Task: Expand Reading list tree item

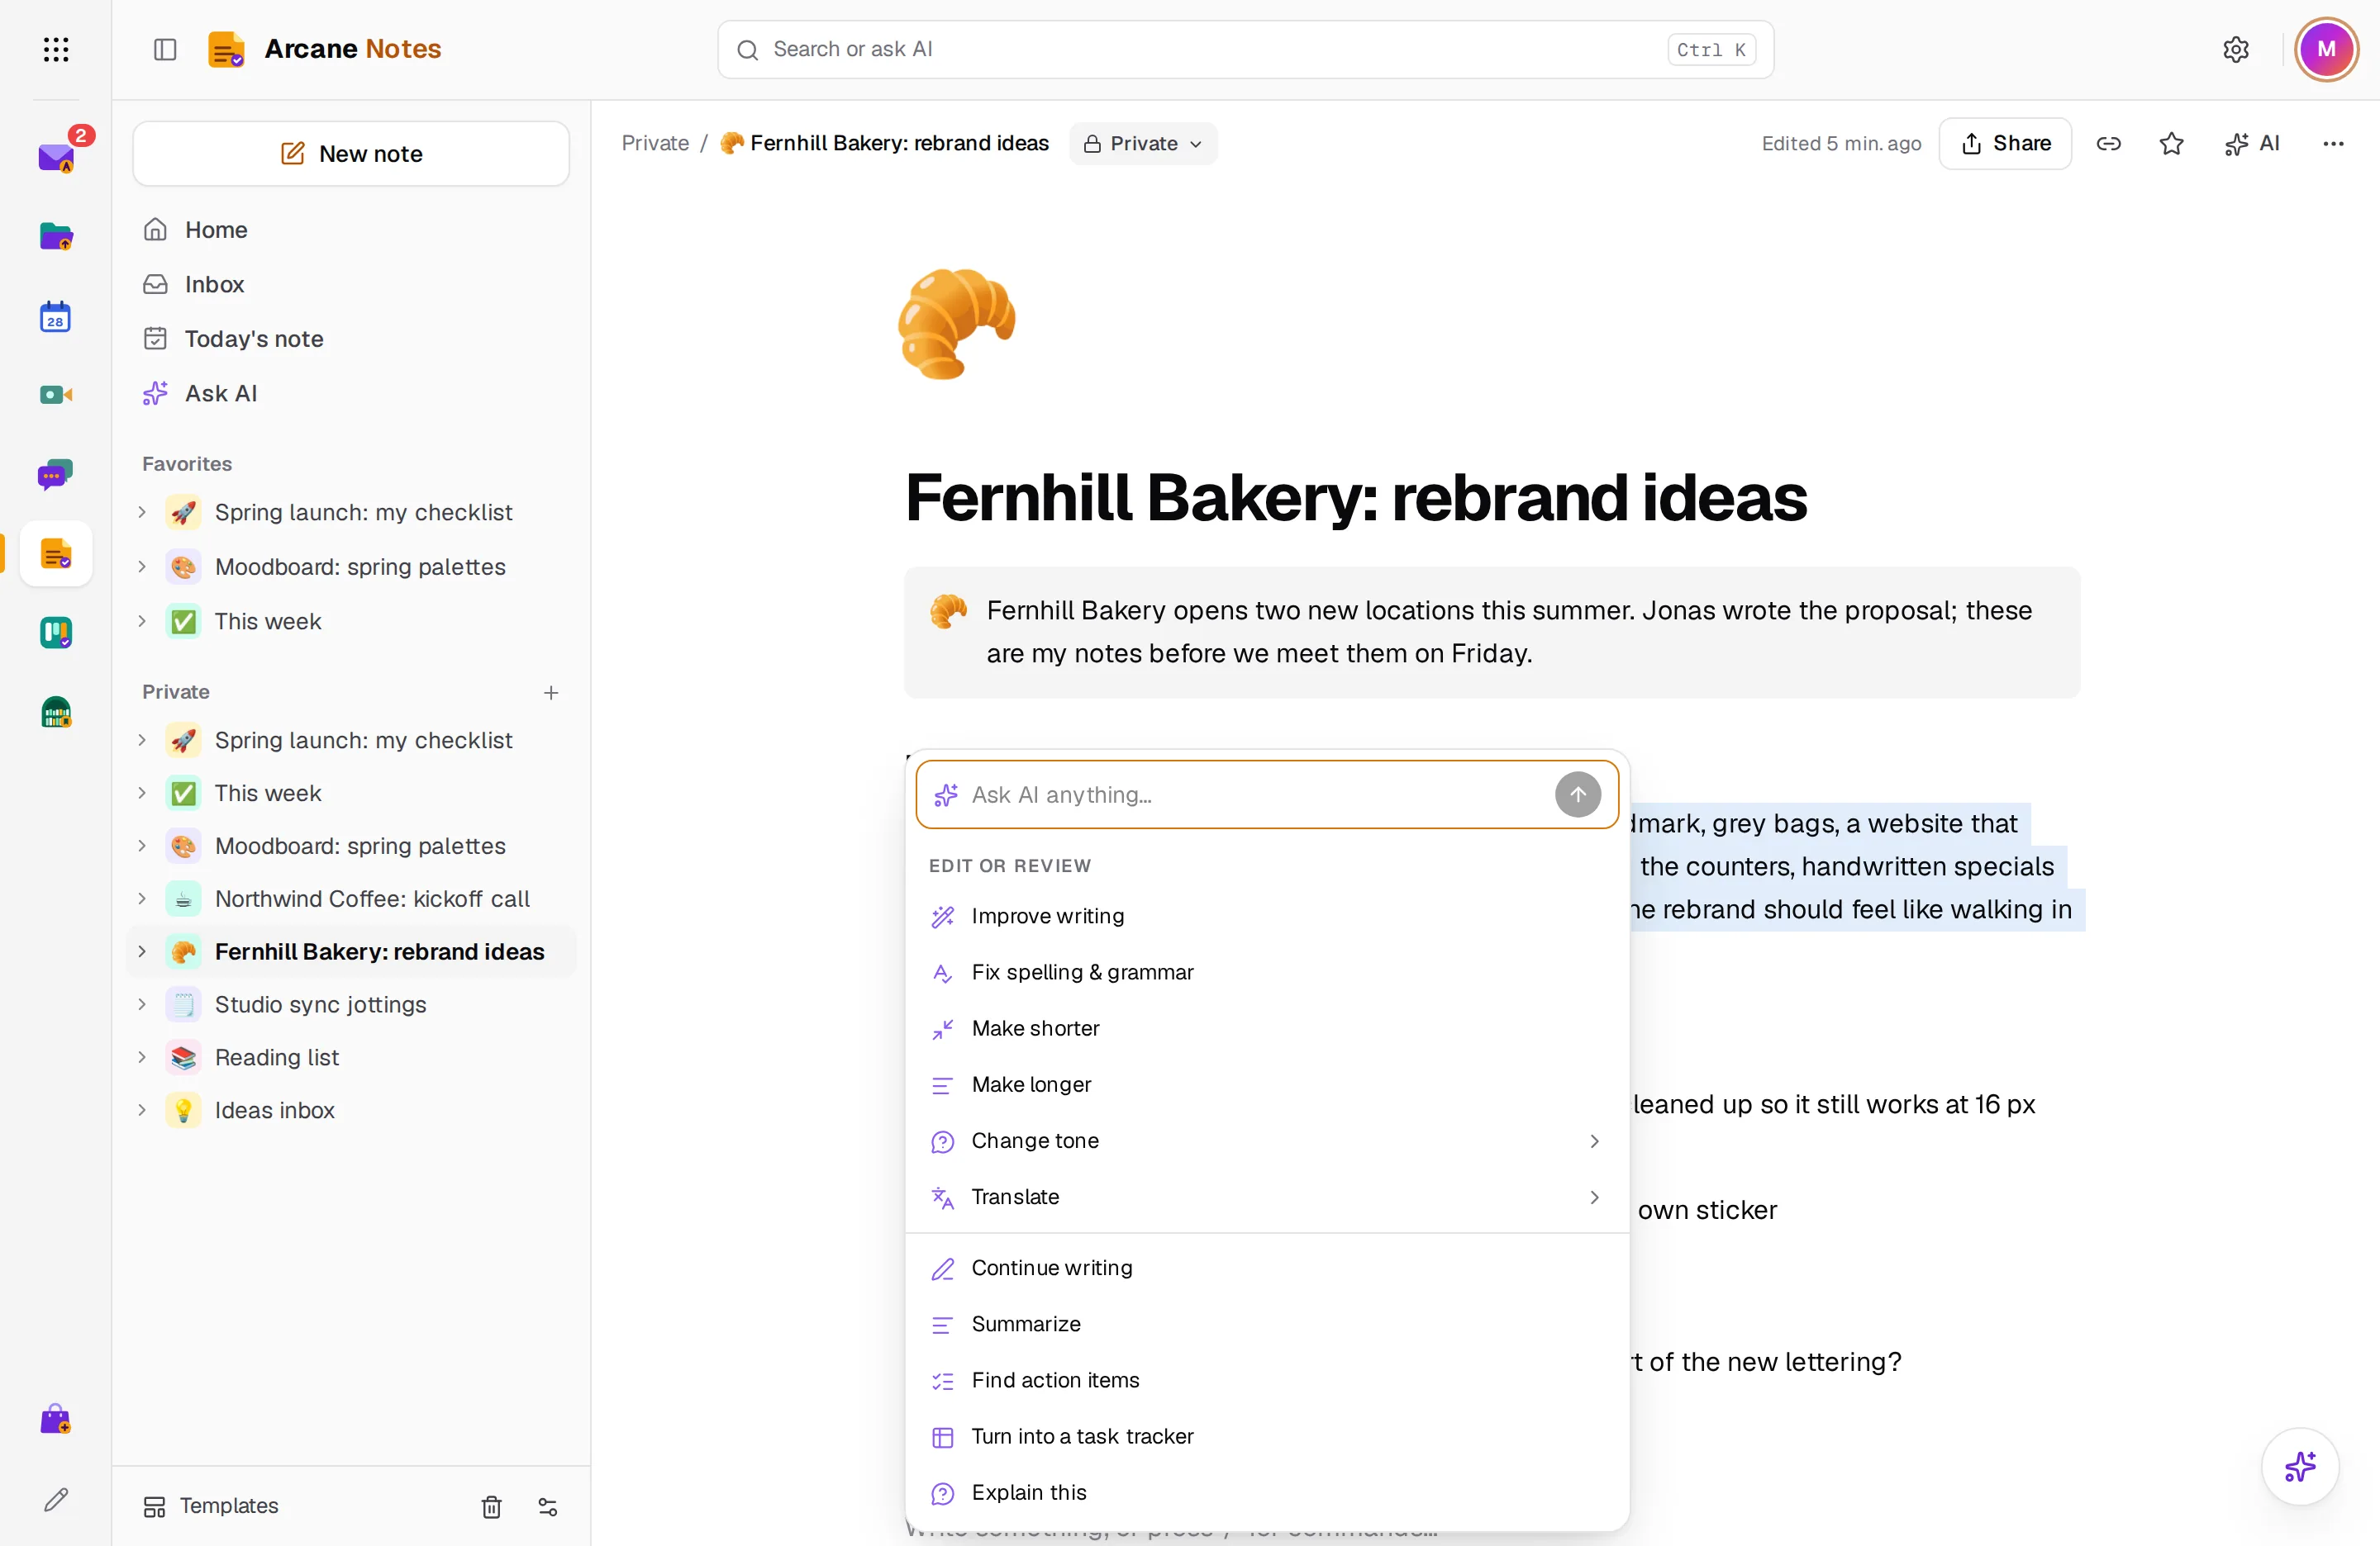Action: click(x=142, y=1057)
